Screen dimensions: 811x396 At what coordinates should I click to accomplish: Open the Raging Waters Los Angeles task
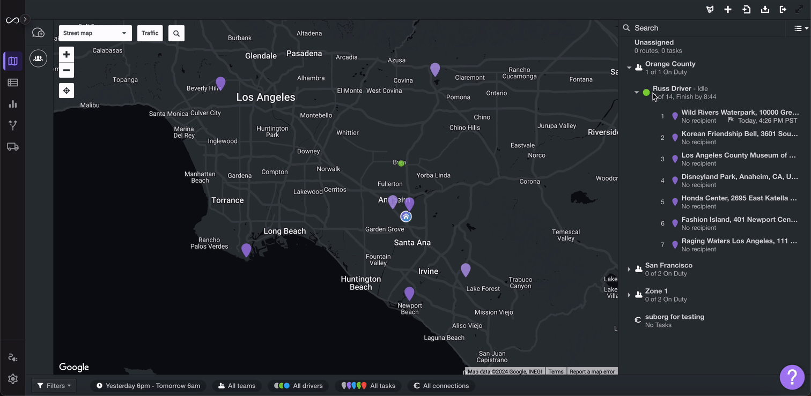[729, 245]
